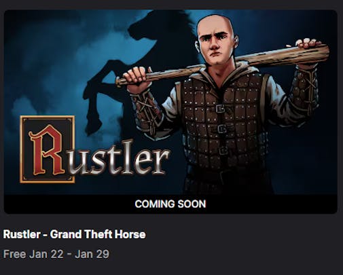Click the bald character's face
This screenshot has height=275, width=343.
(215, 45)
